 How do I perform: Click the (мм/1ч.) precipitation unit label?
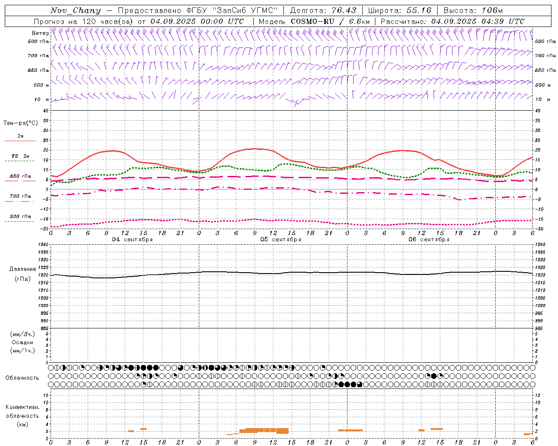pyautogui.click(x=23, y=351)
